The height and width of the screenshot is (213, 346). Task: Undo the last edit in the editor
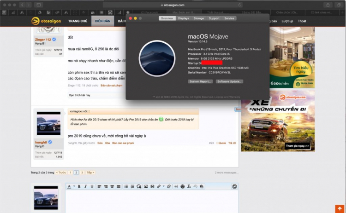(195, 186)
